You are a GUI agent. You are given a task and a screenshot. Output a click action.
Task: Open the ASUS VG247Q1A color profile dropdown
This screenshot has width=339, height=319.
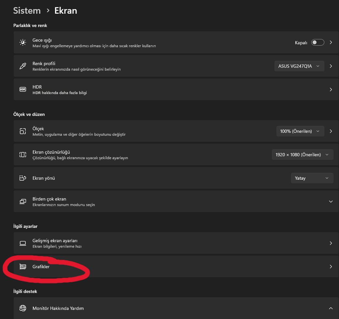(299, 66)
